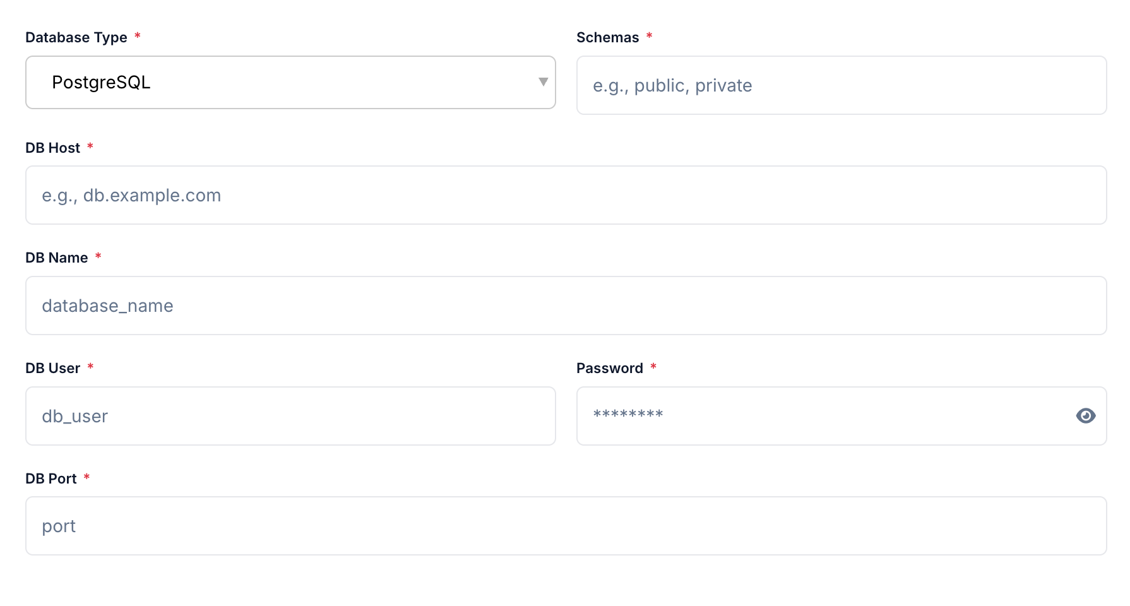The height and width of the screenshot is (606, 1130).
Task: Select the PostgreSQL value in Database Type
Action: (x=102, y=82)
